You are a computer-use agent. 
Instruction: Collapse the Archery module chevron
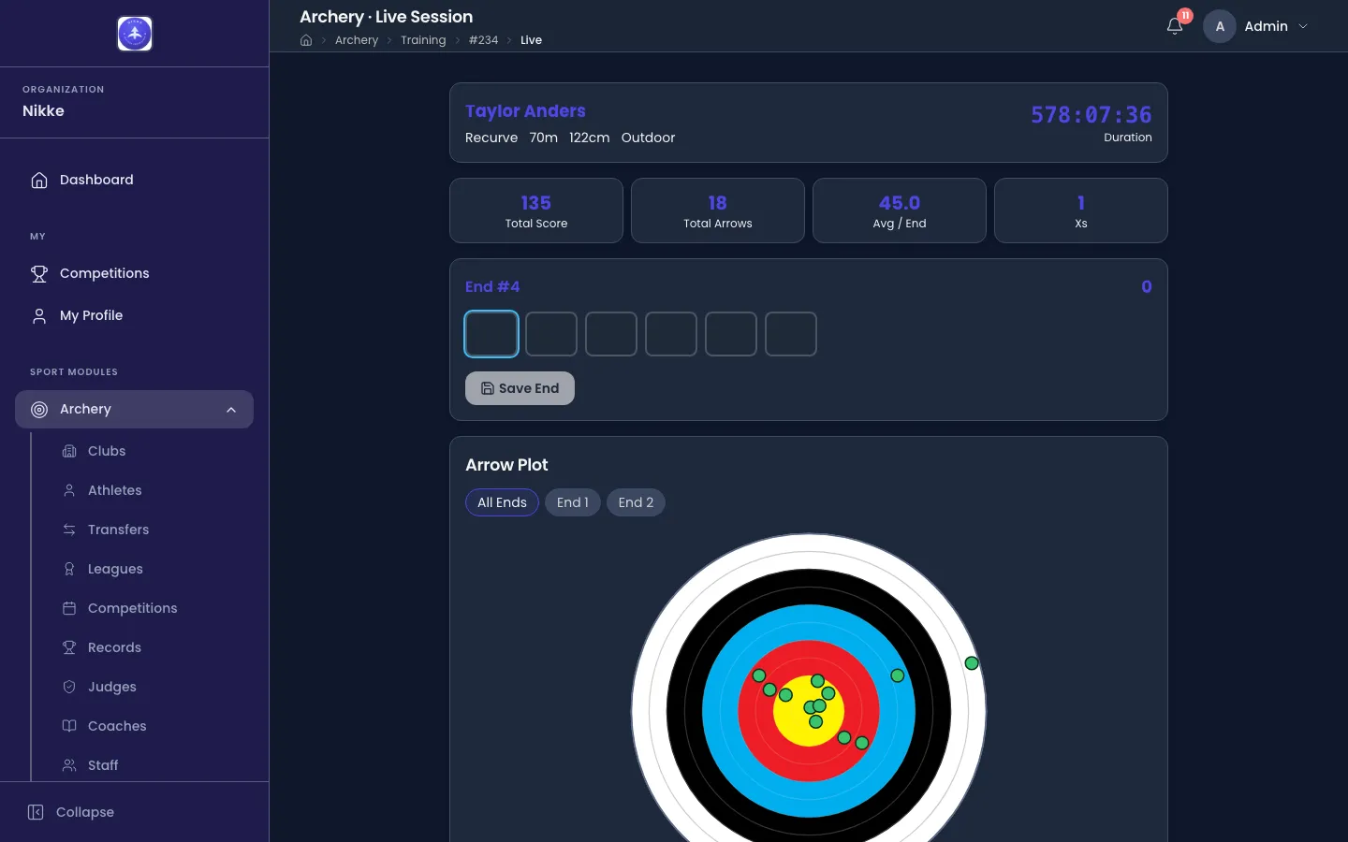click(231, 410)
